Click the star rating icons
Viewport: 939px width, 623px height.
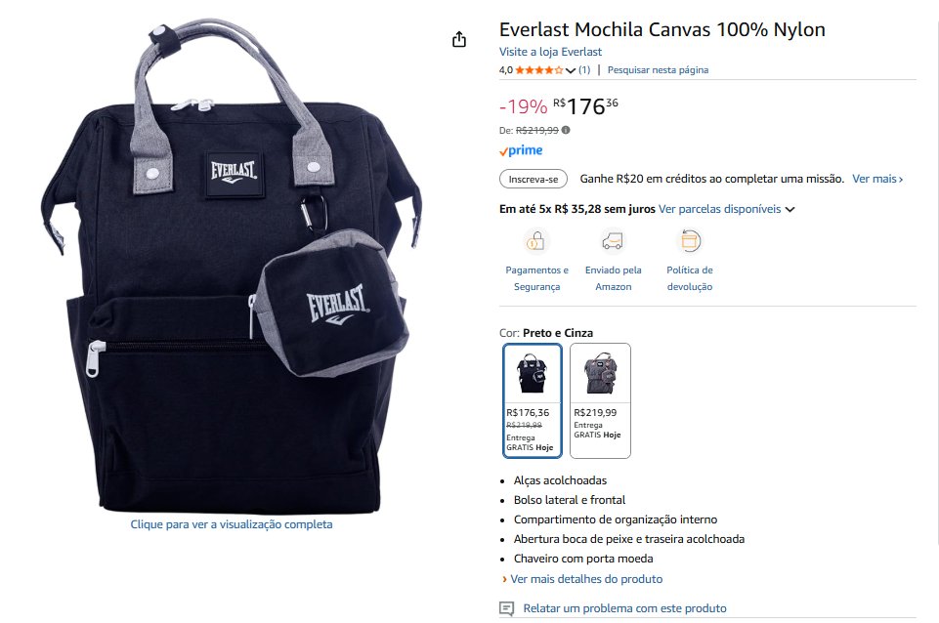(539, 70)
